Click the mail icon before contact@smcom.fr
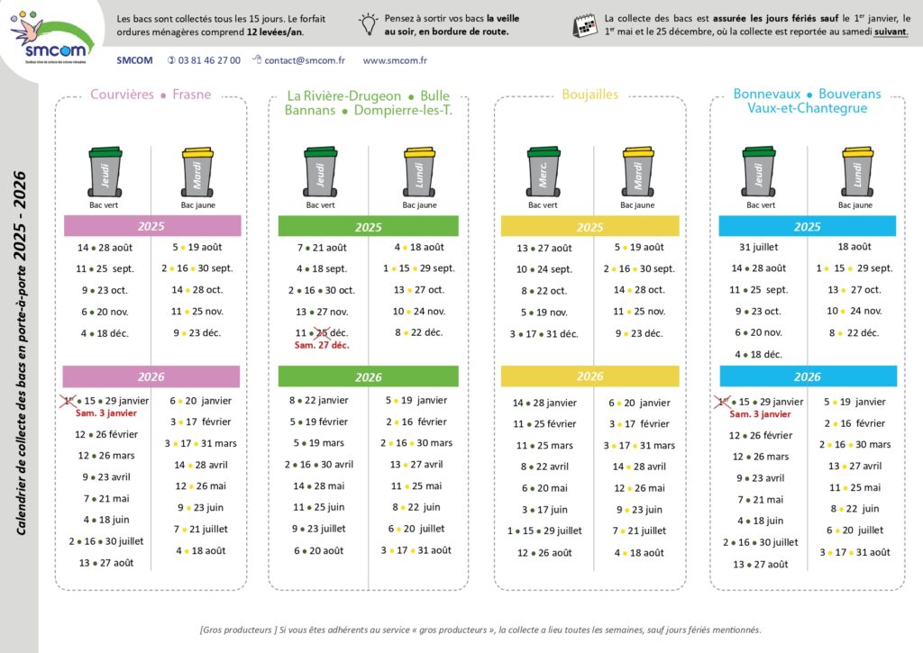The height and width of the screenshot is (653, 923). pyautogui.click(x=257, y=59)
